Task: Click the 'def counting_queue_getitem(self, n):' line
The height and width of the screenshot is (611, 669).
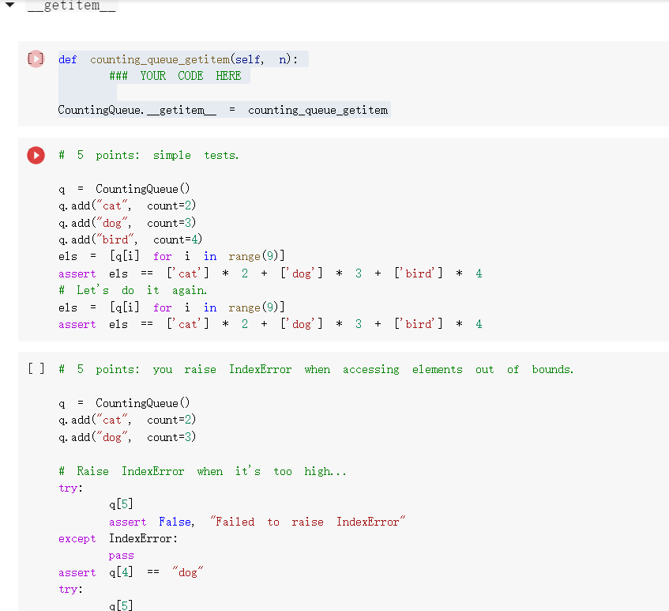Action: click(179, 59)
